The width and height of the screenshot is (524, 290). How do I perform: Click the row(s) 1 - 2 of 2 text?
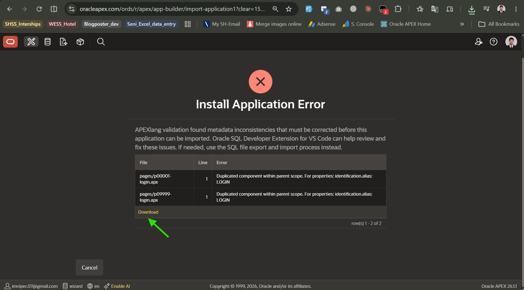[x=366, y=223]
